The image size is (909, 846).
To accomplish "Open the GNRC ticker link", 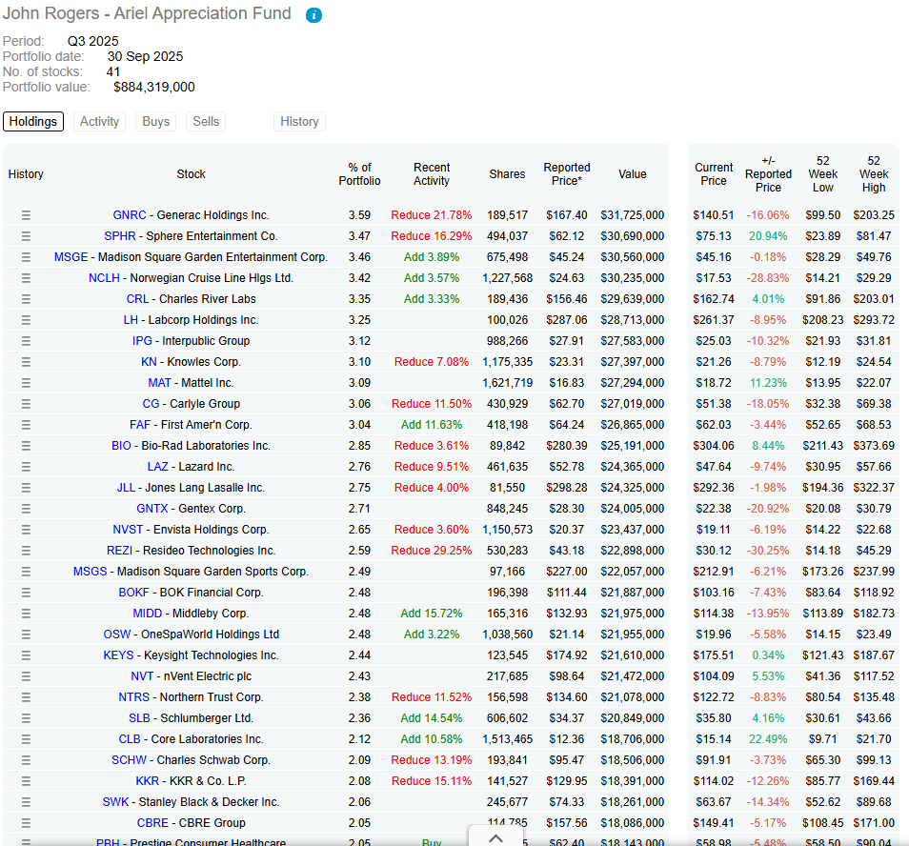I will pyautogui.click(x=130, y=215).
